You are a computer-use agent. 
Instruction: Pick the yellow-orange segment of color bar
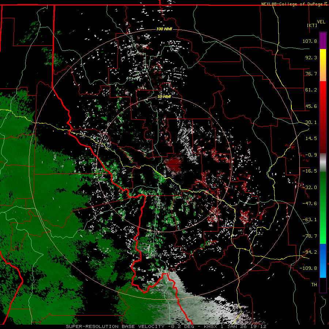point(323,65)
